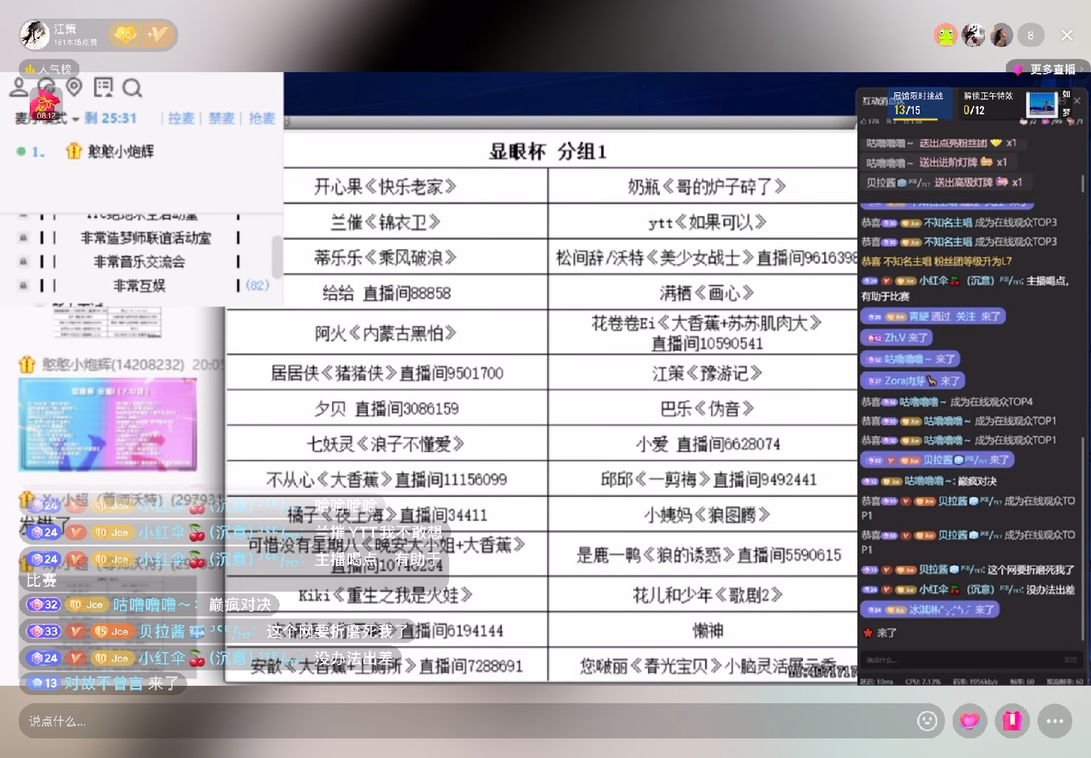Screen dimensions: 1091x758
Task: Click the right panel message scrollbar
Action: tap(1083, 540)
